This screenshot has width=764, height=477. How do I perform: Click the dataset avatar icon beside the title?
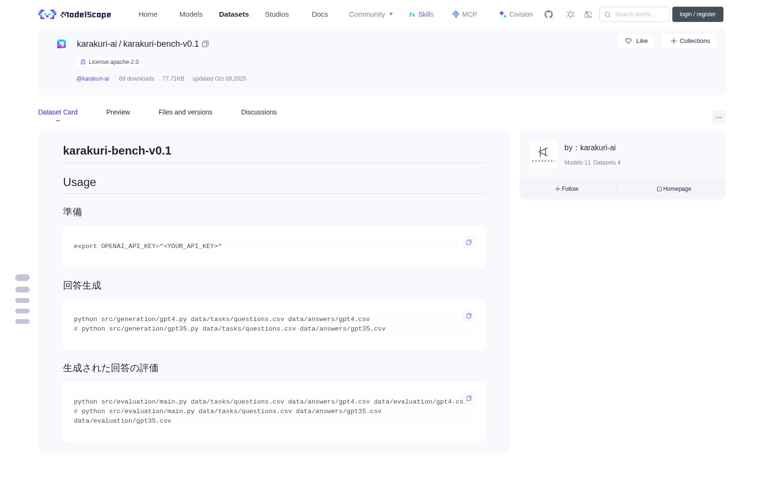pyautogui.click(x=62, y=44)
